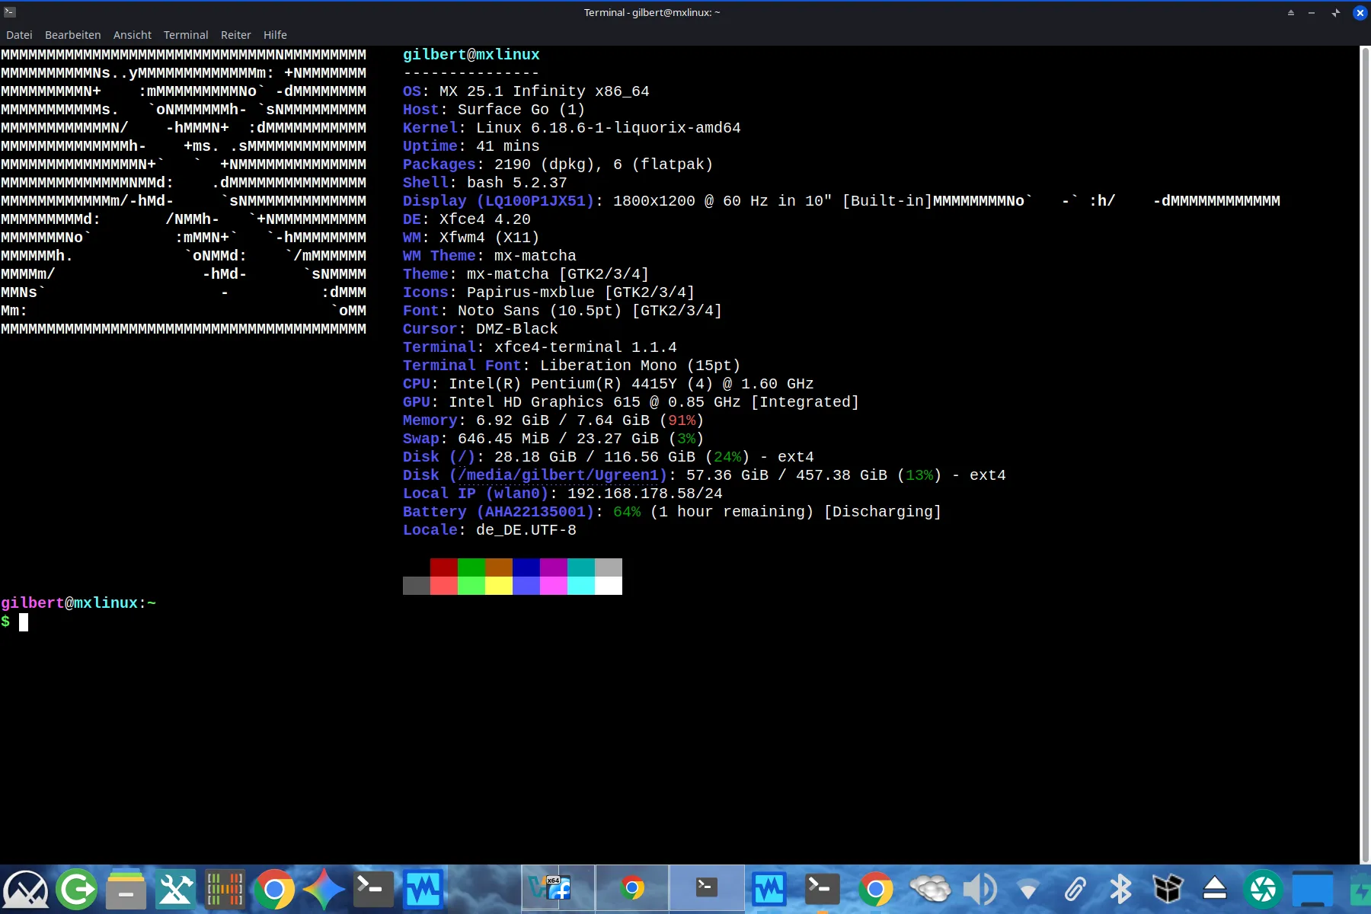
Task: Click the Bluetooth tray icon
Action: tap(1120, 889)
